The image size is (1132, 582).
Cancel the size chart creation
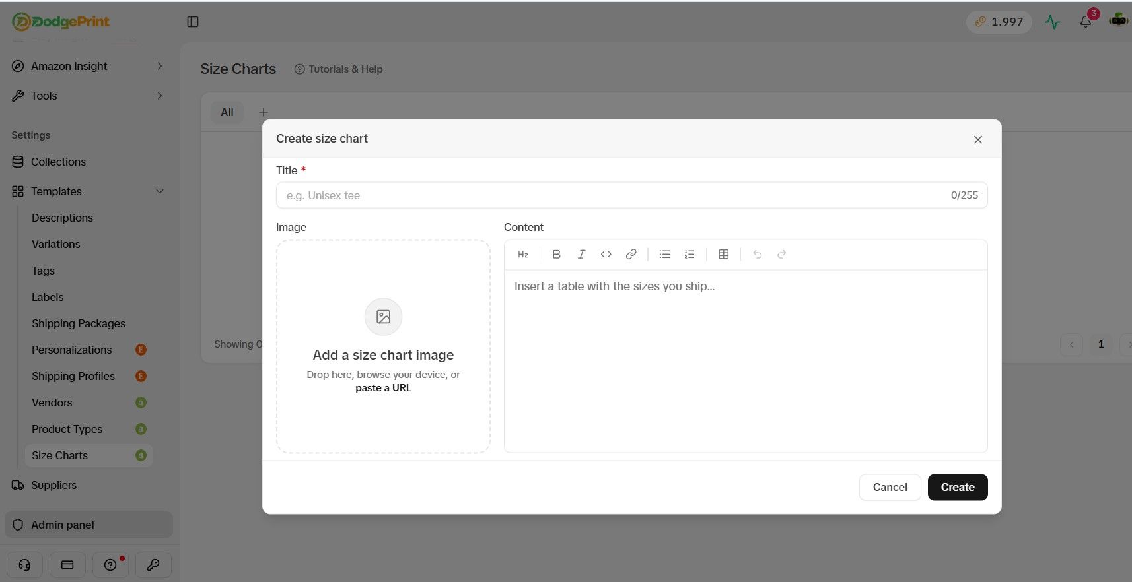[890, 488]
